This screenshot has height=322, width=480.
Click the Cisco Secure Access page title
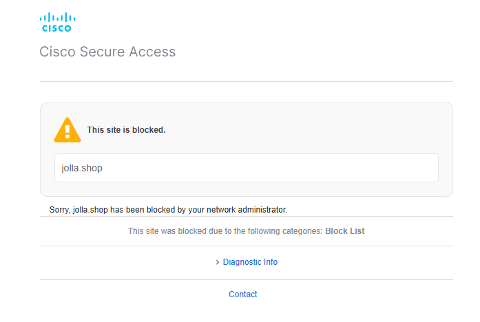click(107, 52)
